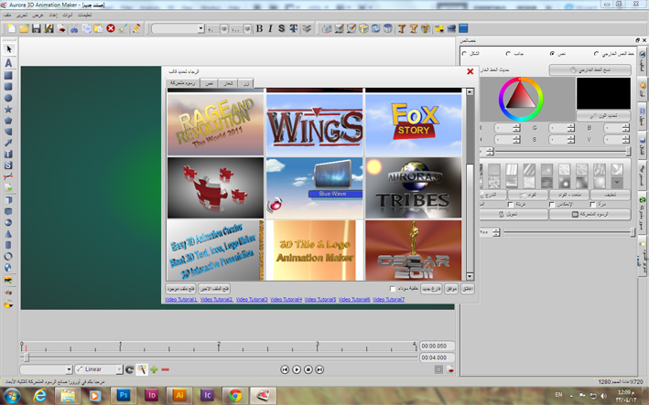Click the loop refresh icon beside Linear
This screenshot has width=649, height=405.
coord(130,369)
